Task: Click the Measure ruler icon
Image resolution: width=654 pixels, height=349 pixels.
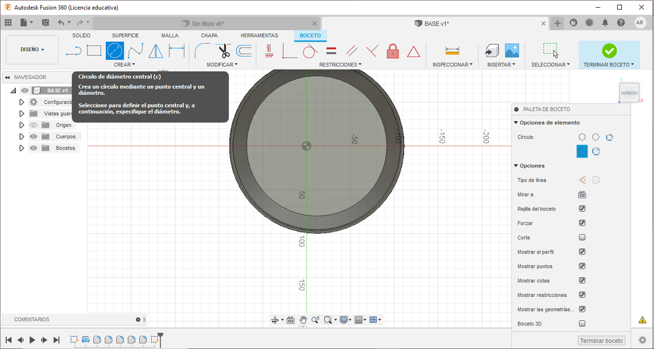Action: click(x=452, y=51)
